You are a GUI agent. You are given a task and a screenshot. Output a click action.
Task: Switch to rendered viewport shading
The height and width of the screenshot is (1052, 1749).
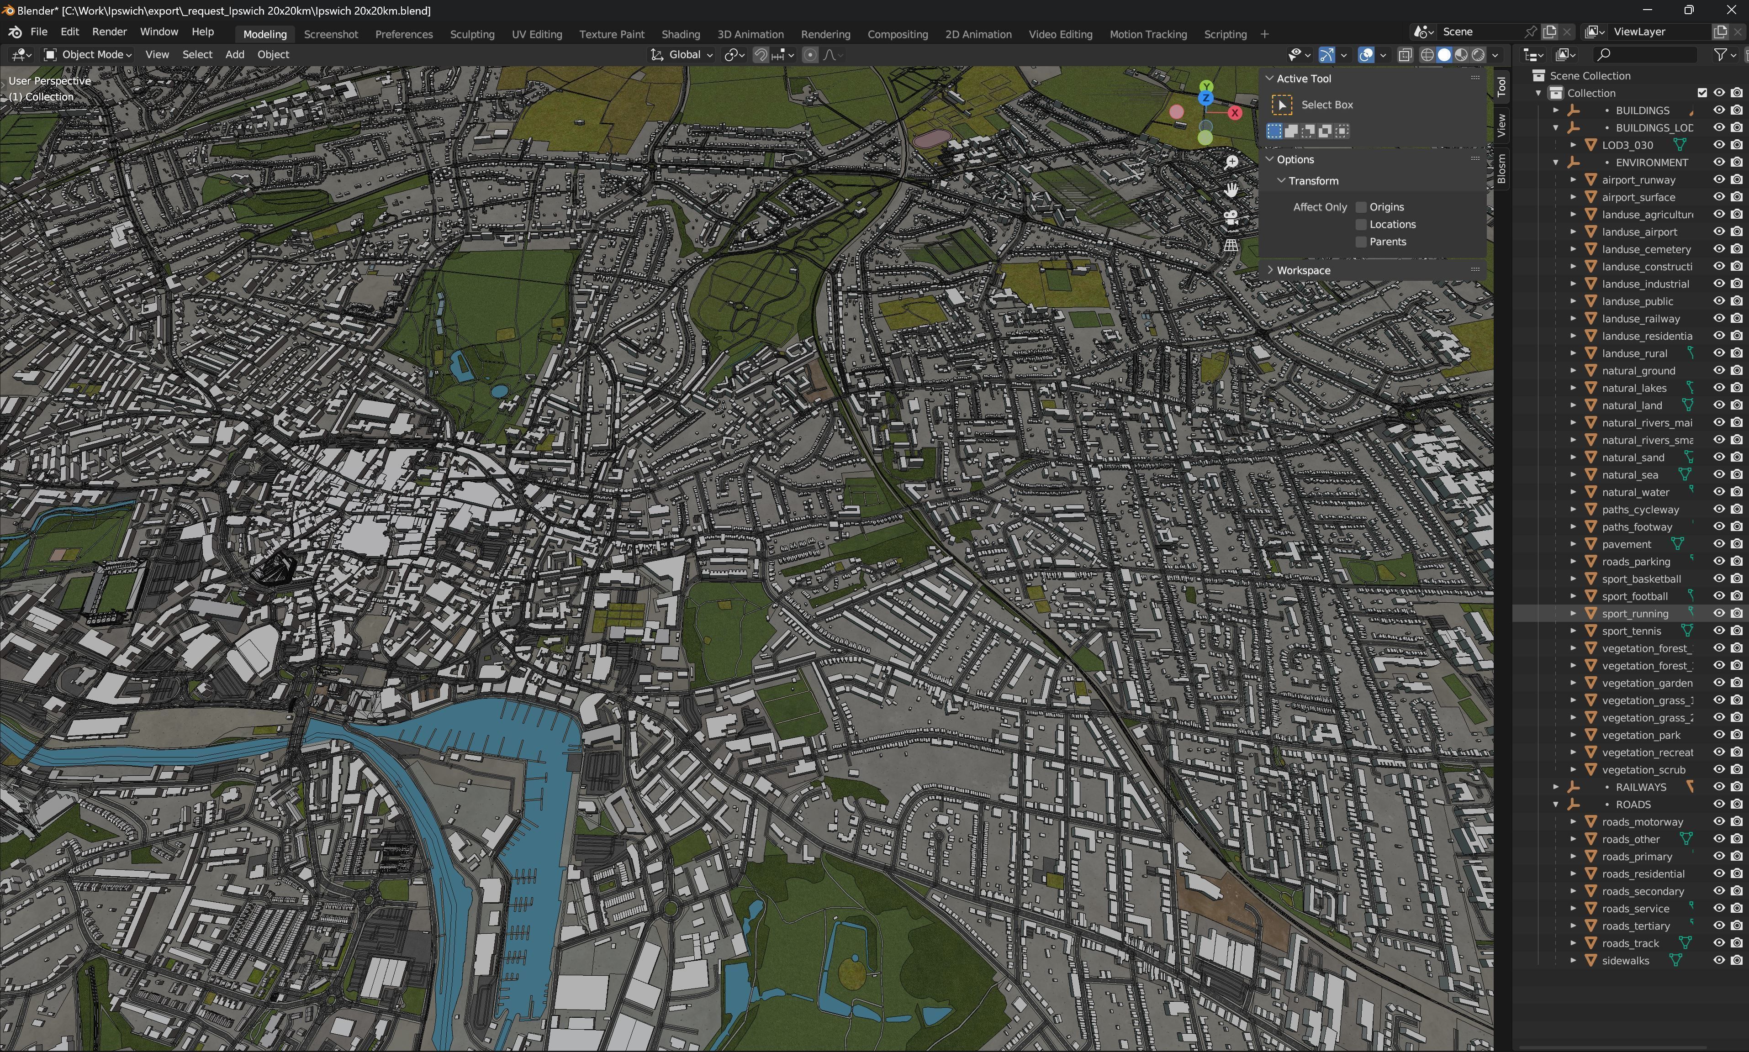(x=1478, y=55)
